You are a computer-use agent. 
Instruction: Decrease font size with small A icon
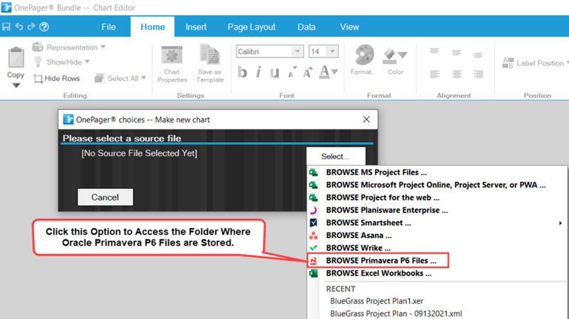click(x=292, y=72)
